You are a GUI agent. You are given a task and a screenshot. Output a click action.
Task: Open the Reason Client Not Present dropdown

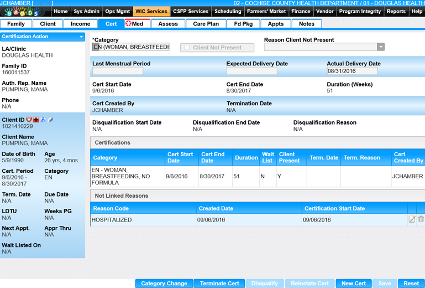[380, 48]
